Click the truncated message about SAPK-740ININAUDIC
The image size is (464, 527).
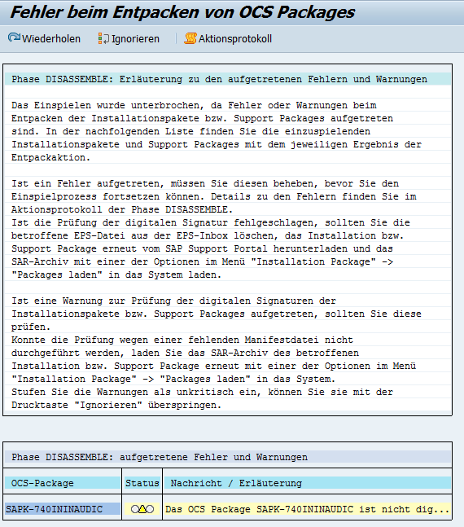[x=307, y=509]
